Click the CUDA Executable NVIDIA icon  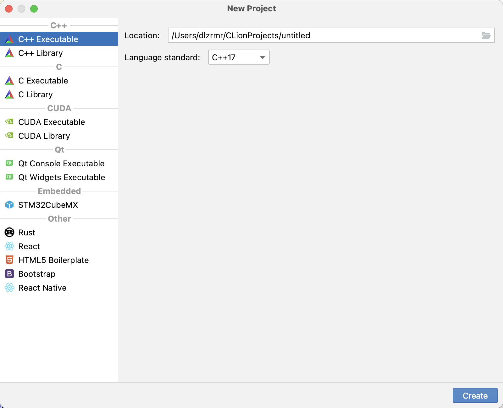[9, 121]
